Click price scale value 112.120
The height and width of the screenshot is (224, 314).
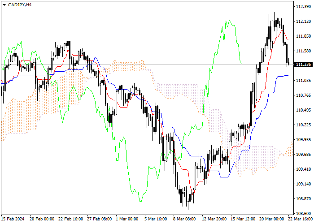303,22
